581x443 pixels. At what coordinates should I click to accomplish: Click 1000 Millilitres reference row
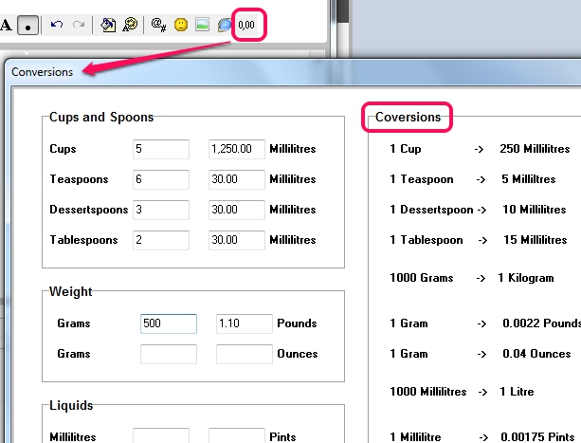point(462,392)
